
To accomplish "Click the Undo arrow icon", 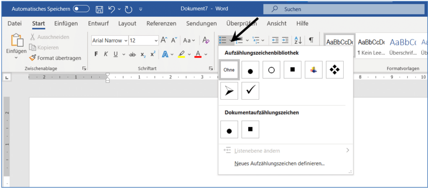I will pos(112,9).
